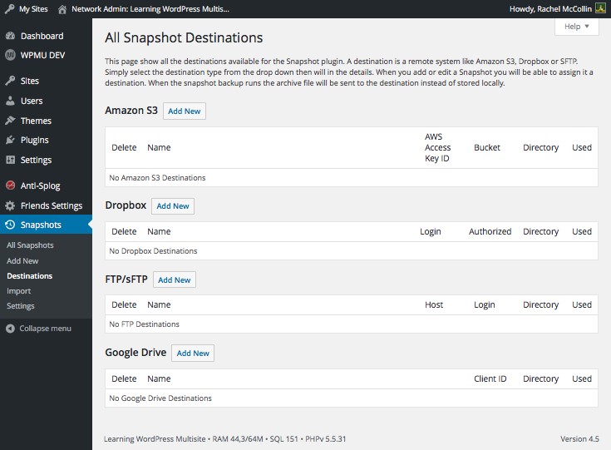Open the Plugins menu item

click(x=46, y=140)
